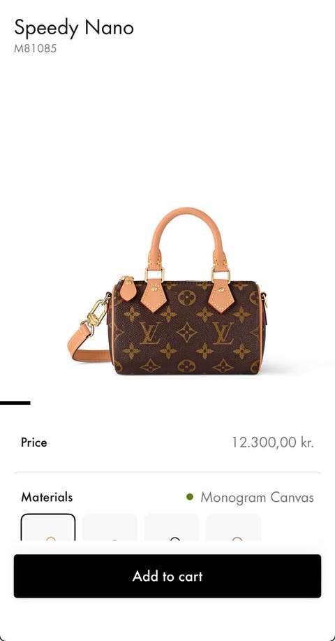Select the M81085 product code

coord(35,48)
